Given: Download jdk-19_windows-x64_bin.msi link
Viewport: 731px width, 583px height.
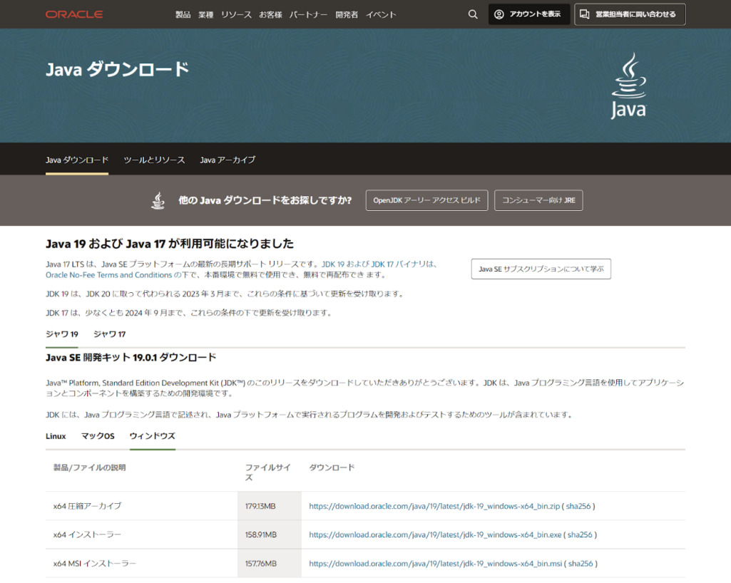Looking at the screenshot, I should click(436, 564).
